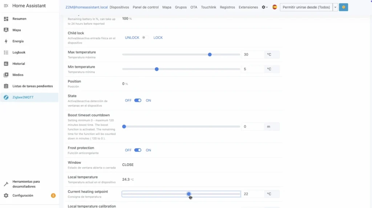The width and height of the screenshot is (372, 208).
Task: Open the Medios player icon
Action: pyautogui.click(x=6, y=75)
